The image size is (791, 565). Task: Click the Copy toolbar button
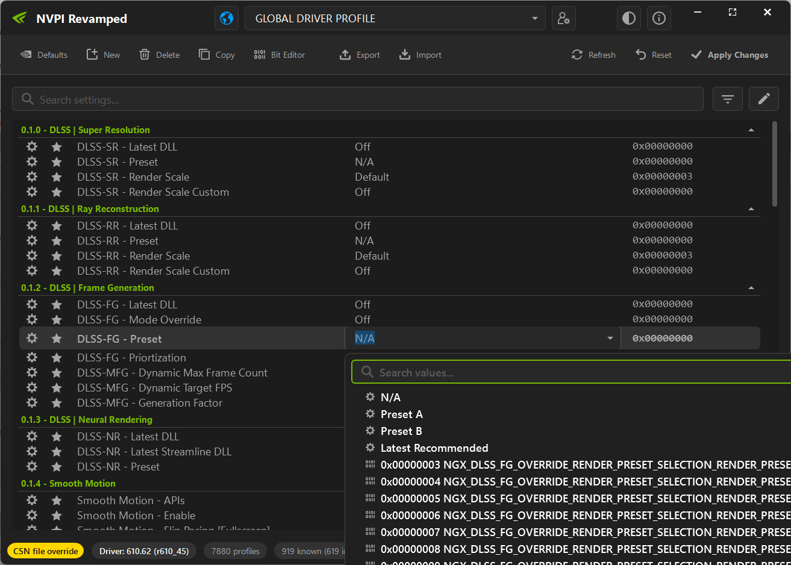(217, 55)
